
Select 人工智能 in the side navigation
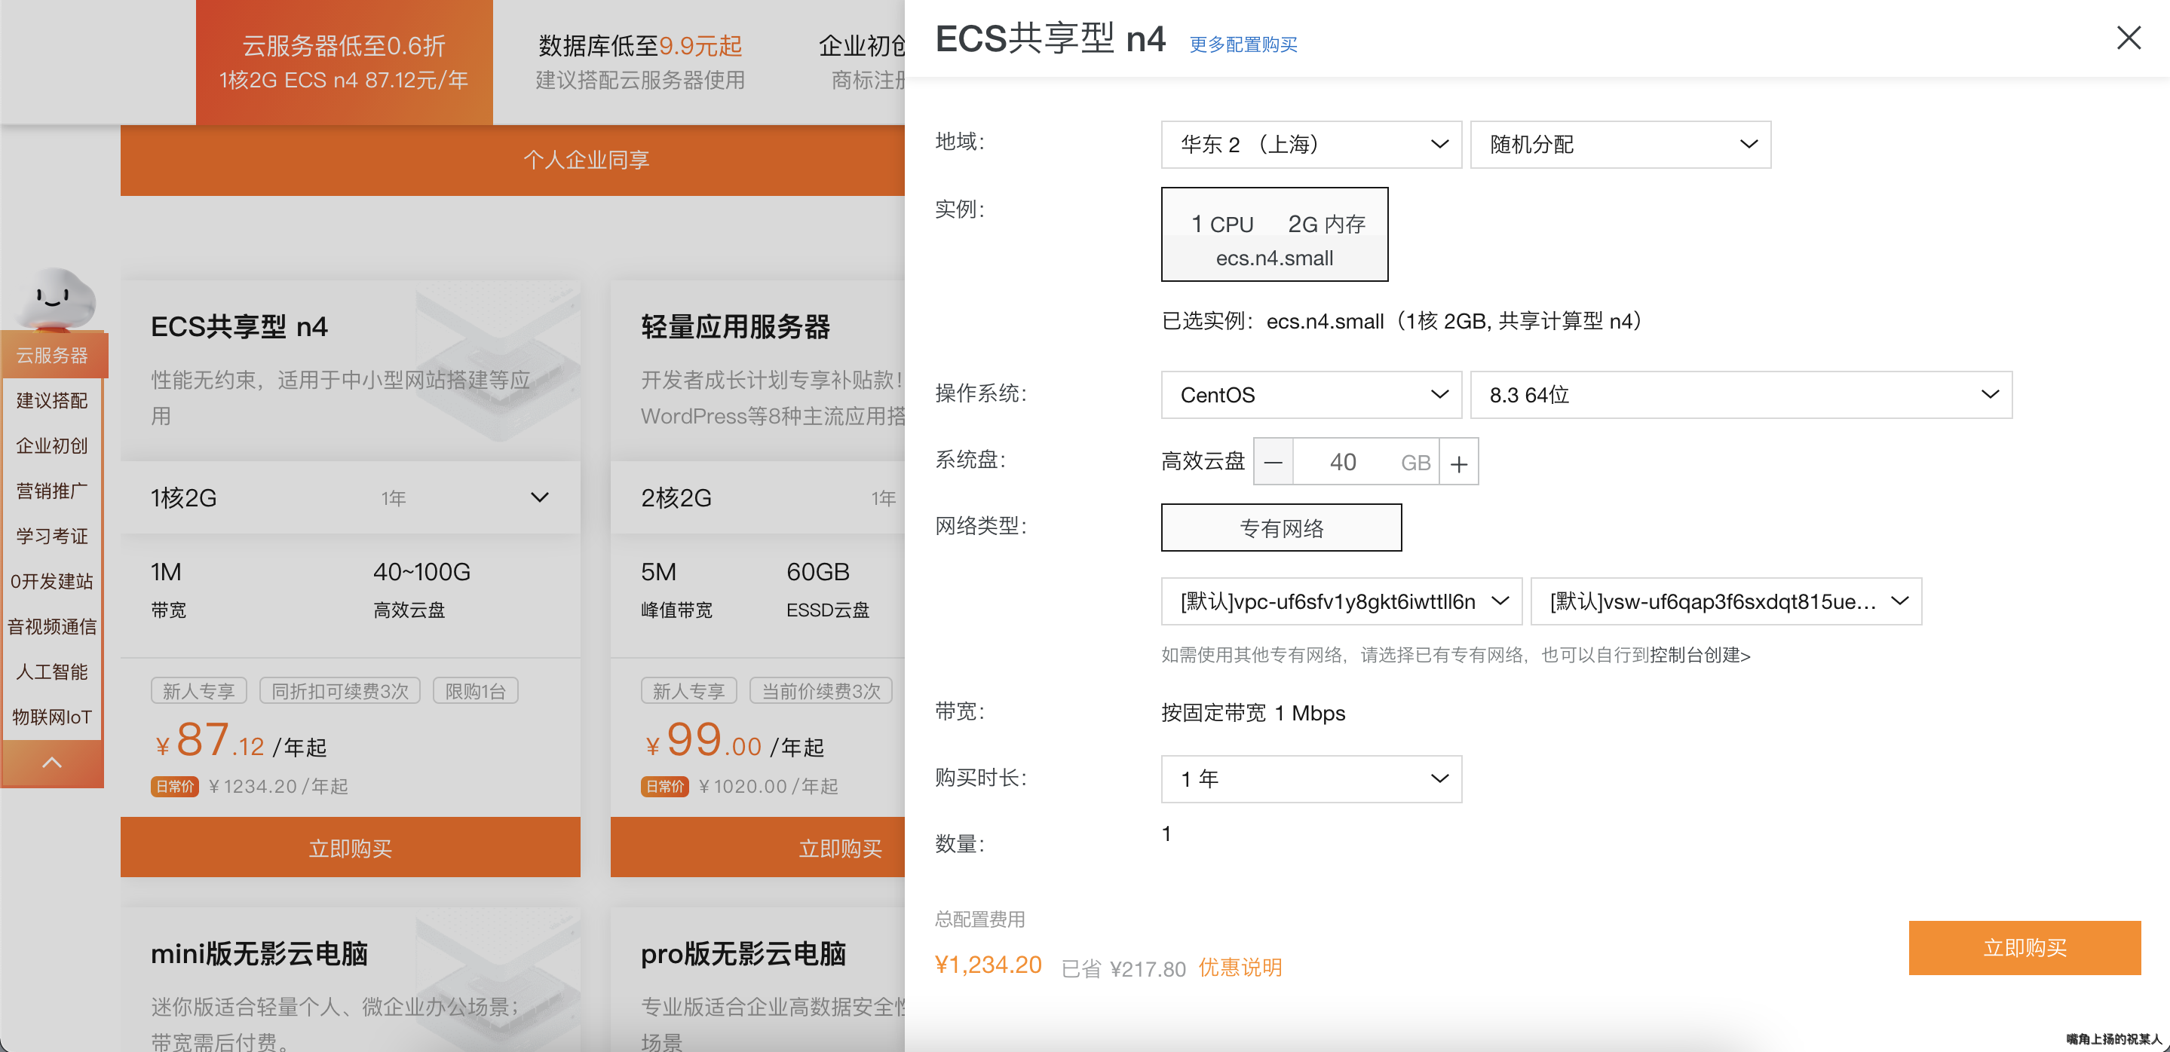(52, 671)
